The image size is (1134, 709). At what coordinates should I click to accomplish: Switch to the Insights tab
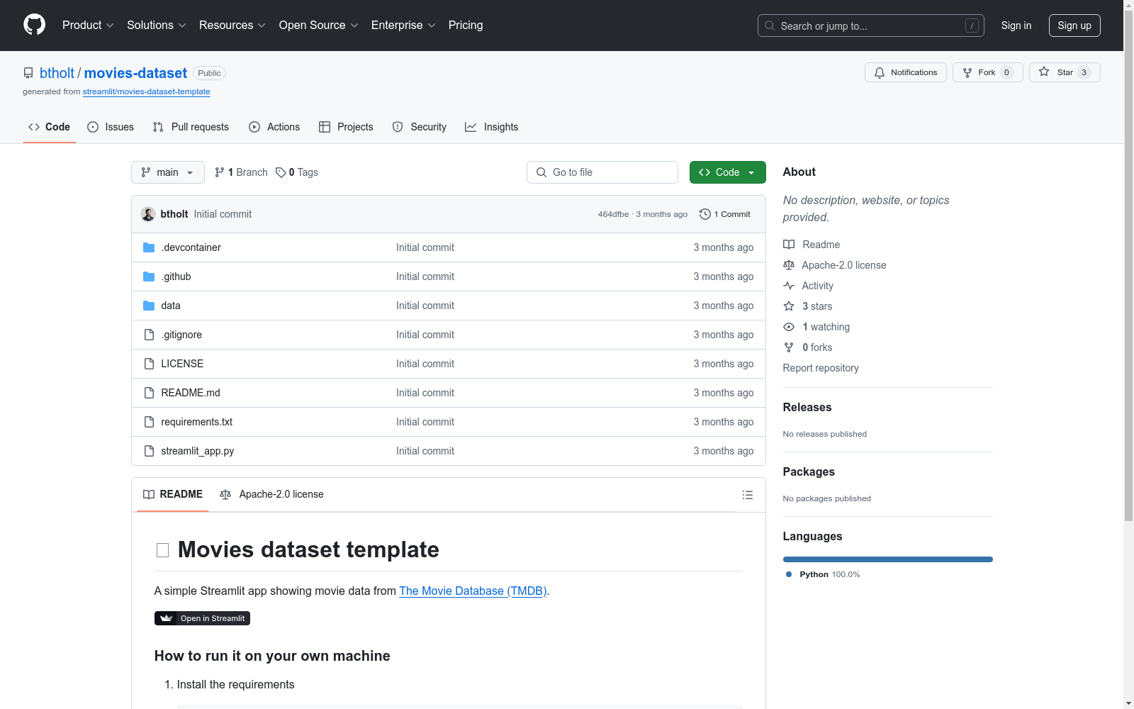[x=492, y=127]
